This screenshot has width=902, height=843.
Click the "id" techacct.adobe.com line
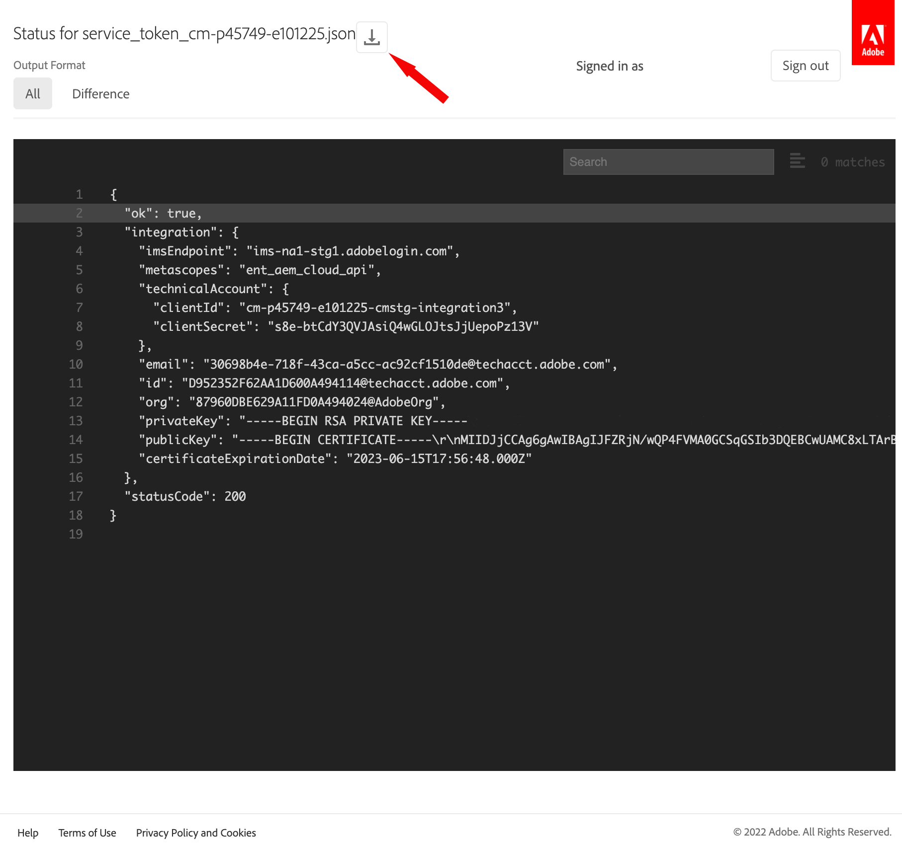(x=324, y=383)
